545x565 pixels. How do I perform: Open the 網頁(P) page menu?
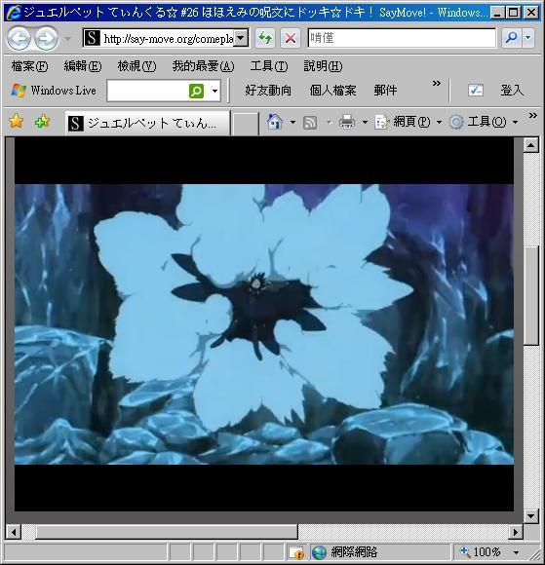coord(408,122)
